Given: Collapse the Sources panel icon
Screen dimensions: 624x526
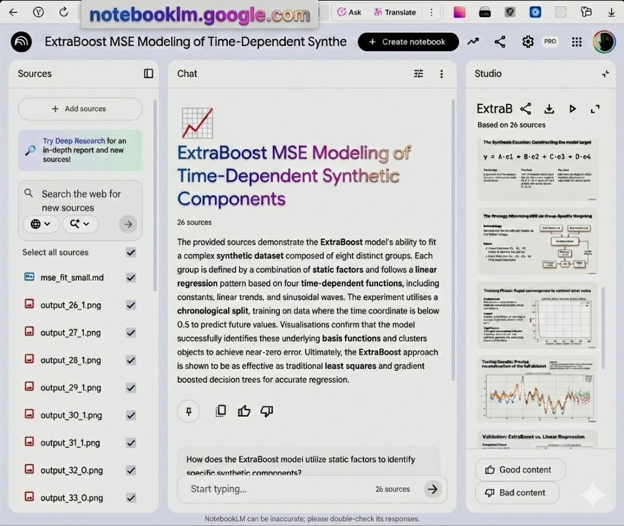Looking at the screenshot, I should click(x=148, y=74).
